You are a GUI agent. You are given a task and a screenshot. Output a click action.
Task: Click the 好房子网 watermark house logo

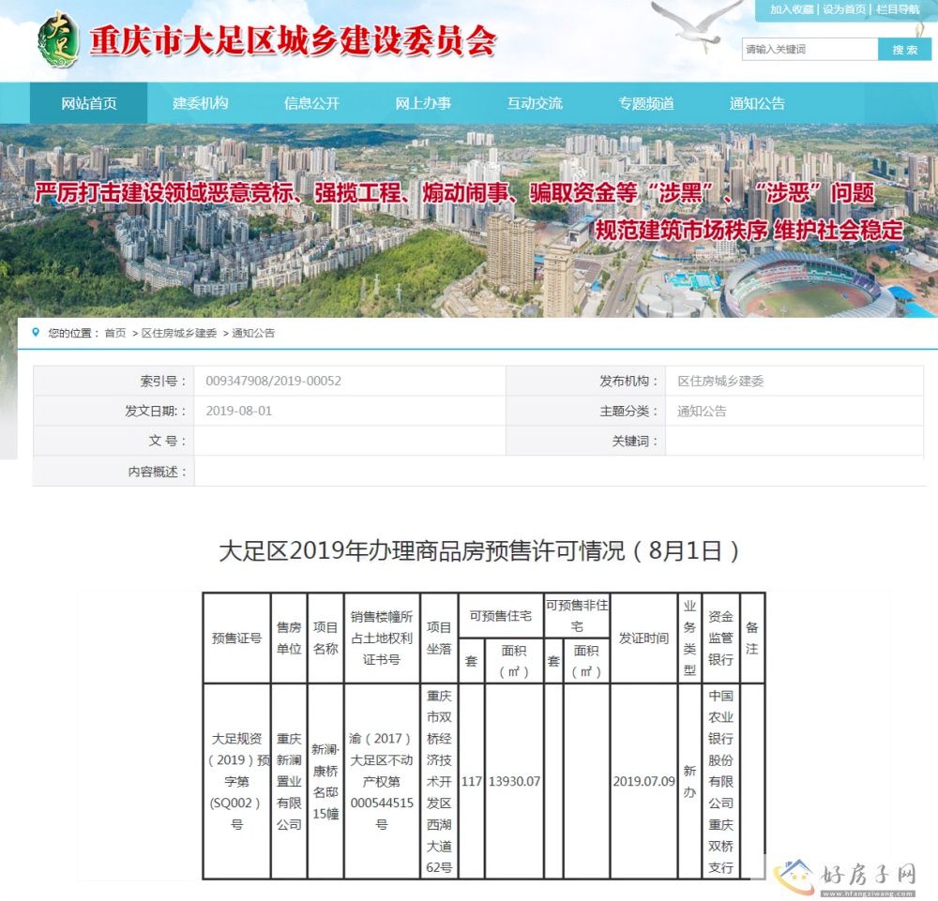pos(795,875)
